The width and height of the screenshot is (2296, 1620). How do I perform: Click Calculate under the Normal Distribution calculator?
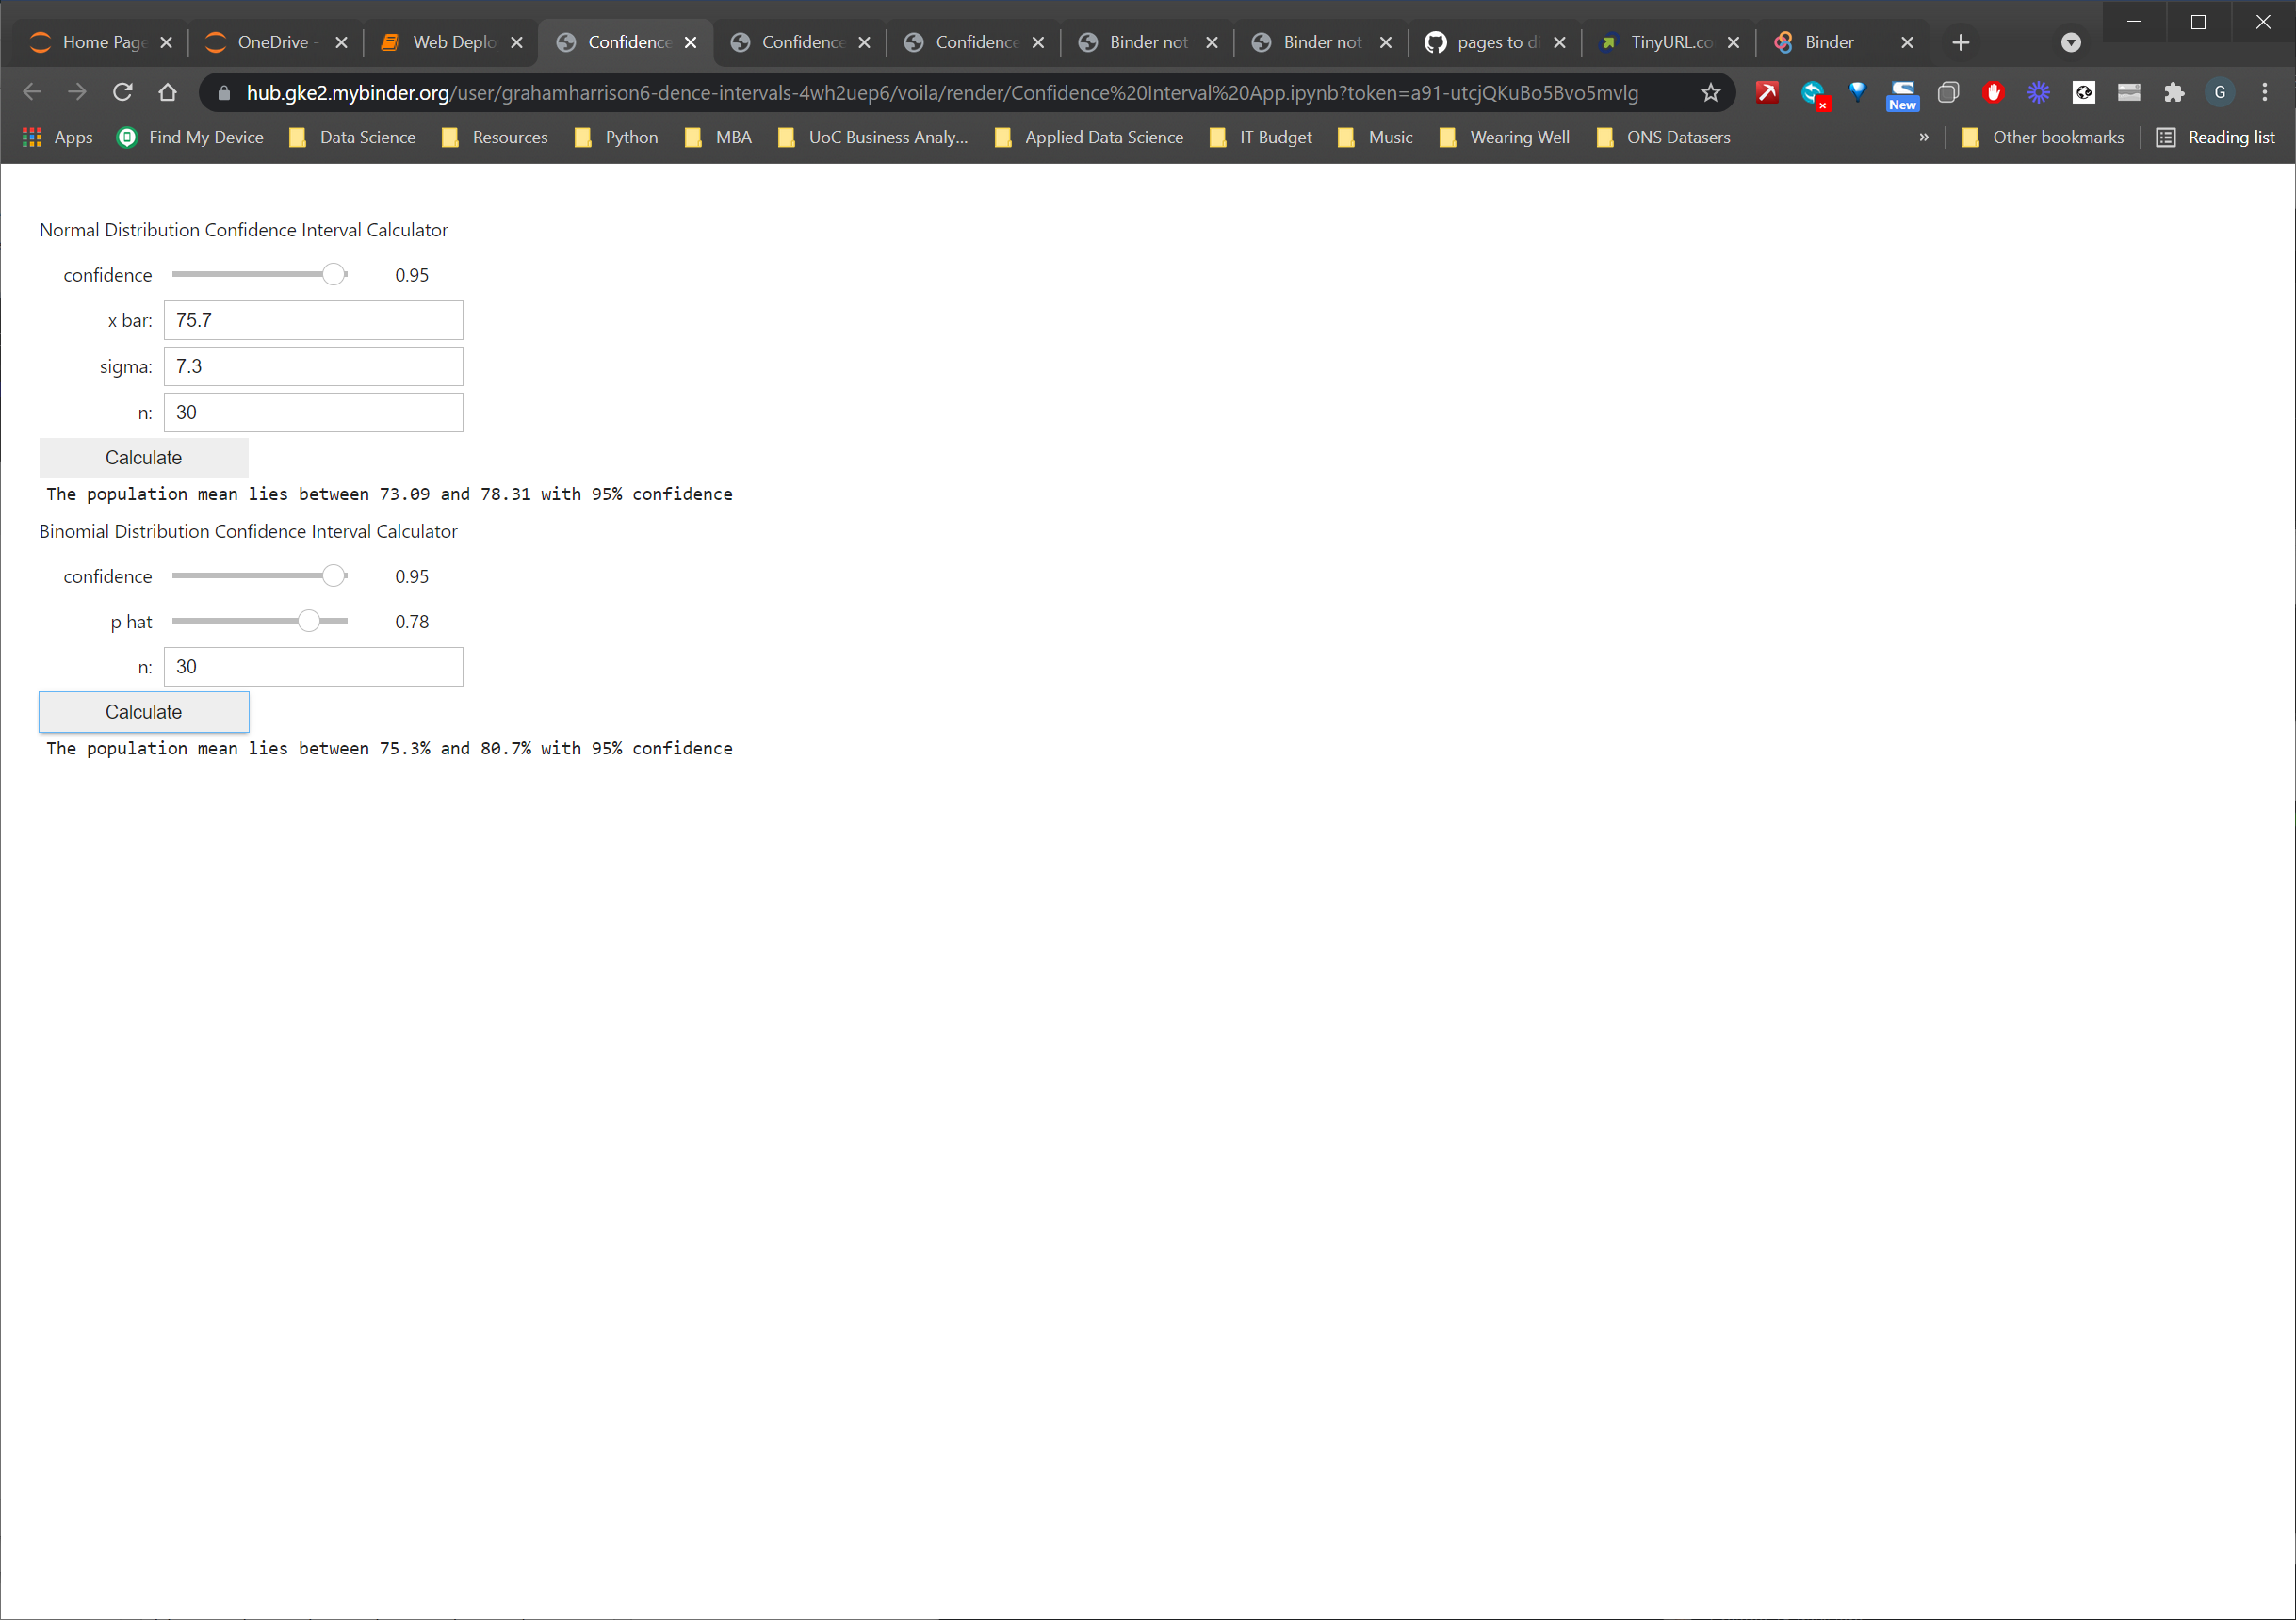pyautogui.click(x=143, y=458)
